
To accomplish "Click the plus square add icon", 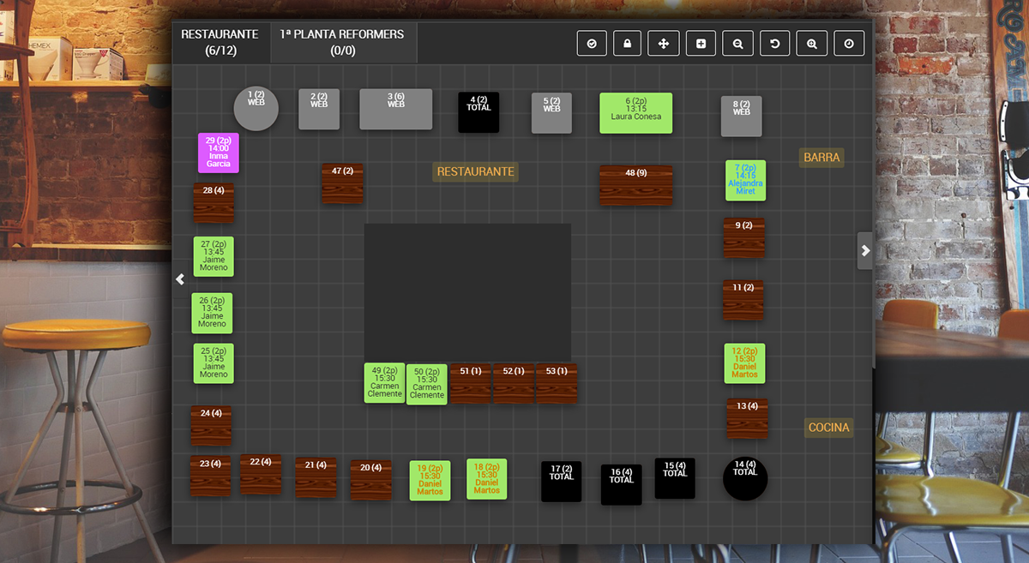I will pos(701,44).
